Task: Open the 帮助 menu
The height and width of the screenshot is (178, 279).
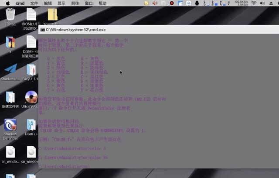Action: pyautogui.click(x=102, y=3)
